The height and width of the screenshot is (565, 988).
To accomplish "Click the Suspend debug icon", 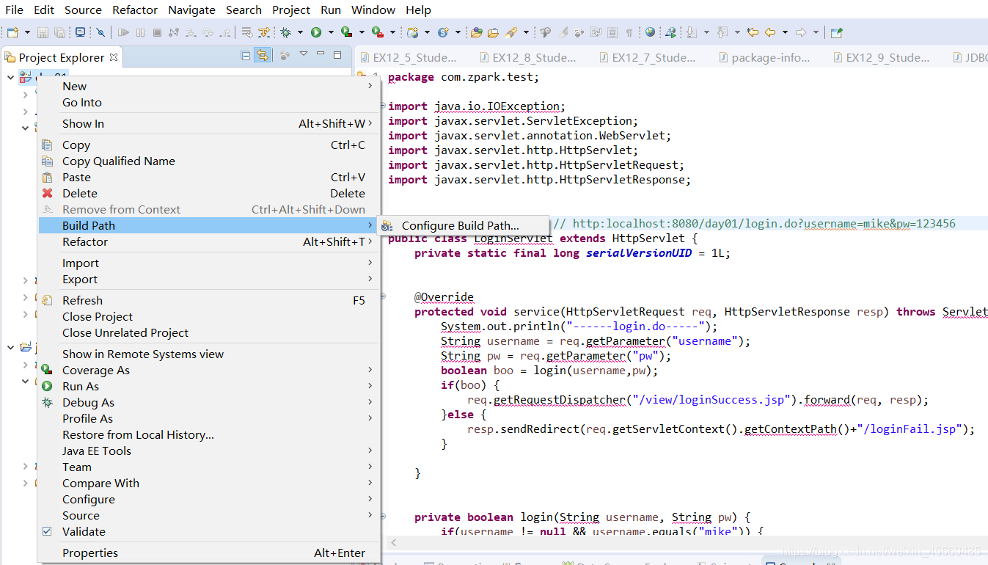I will pyautogui.click(x=140, y=32).
